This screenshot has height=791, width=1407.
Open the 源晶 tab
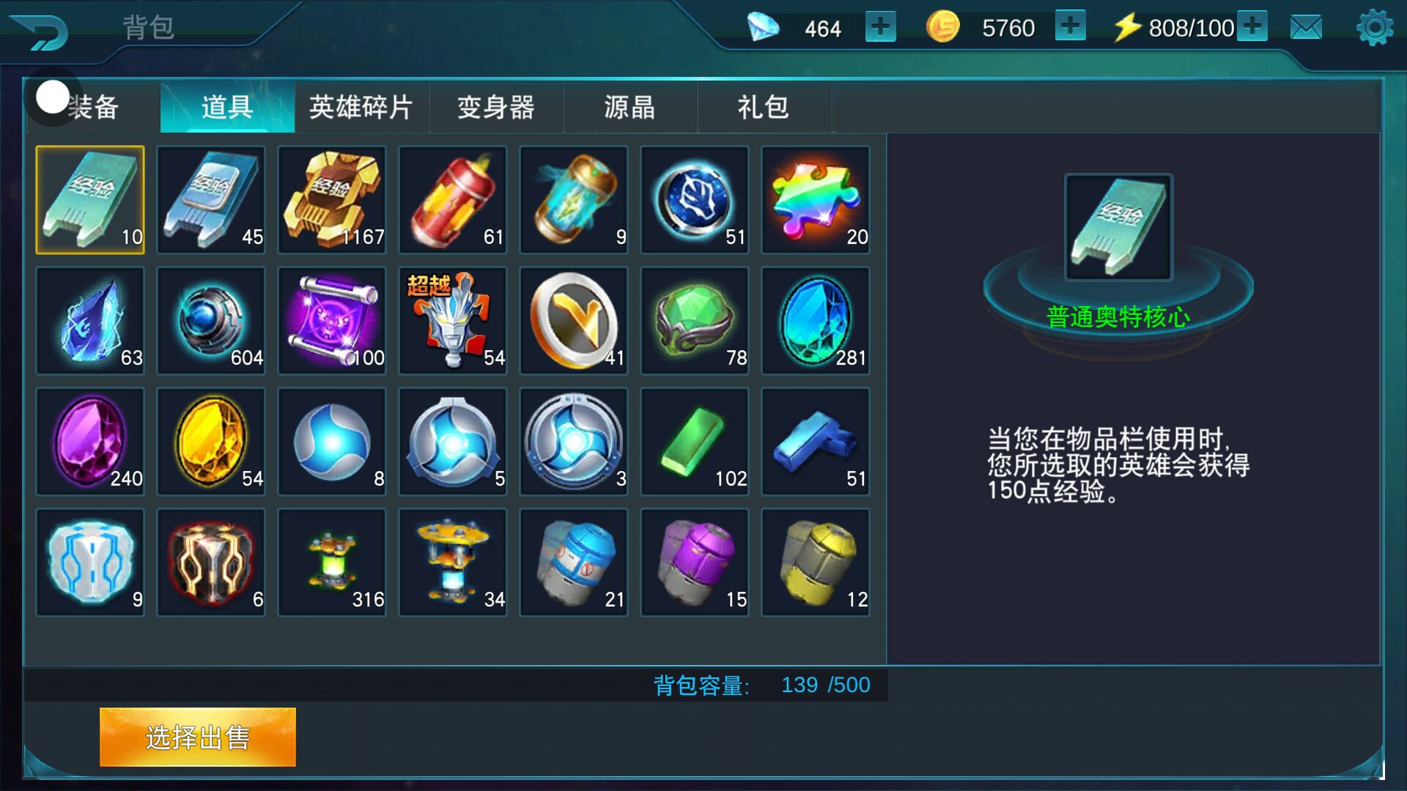pyautogui.click(x=630, y=107)
